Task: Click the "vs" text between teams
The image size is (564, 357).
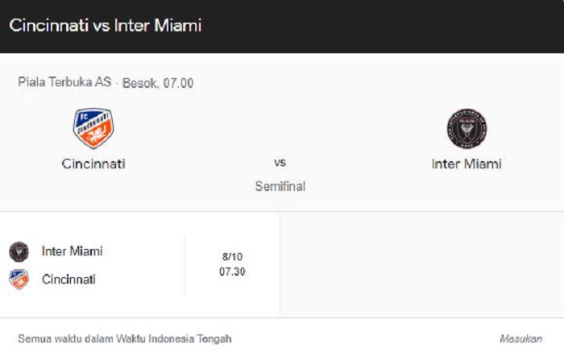Action: click(x=280, y=162)
